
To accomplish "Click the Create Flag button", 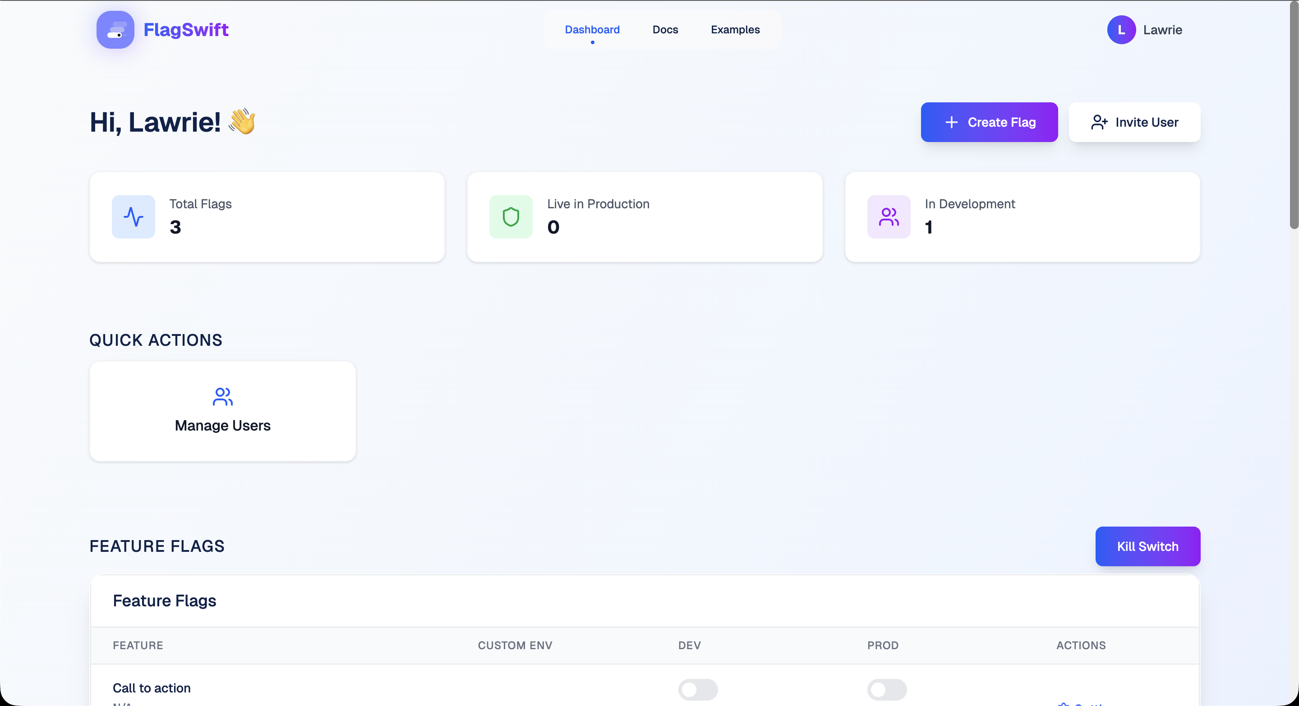I will [x=989, y=122].
